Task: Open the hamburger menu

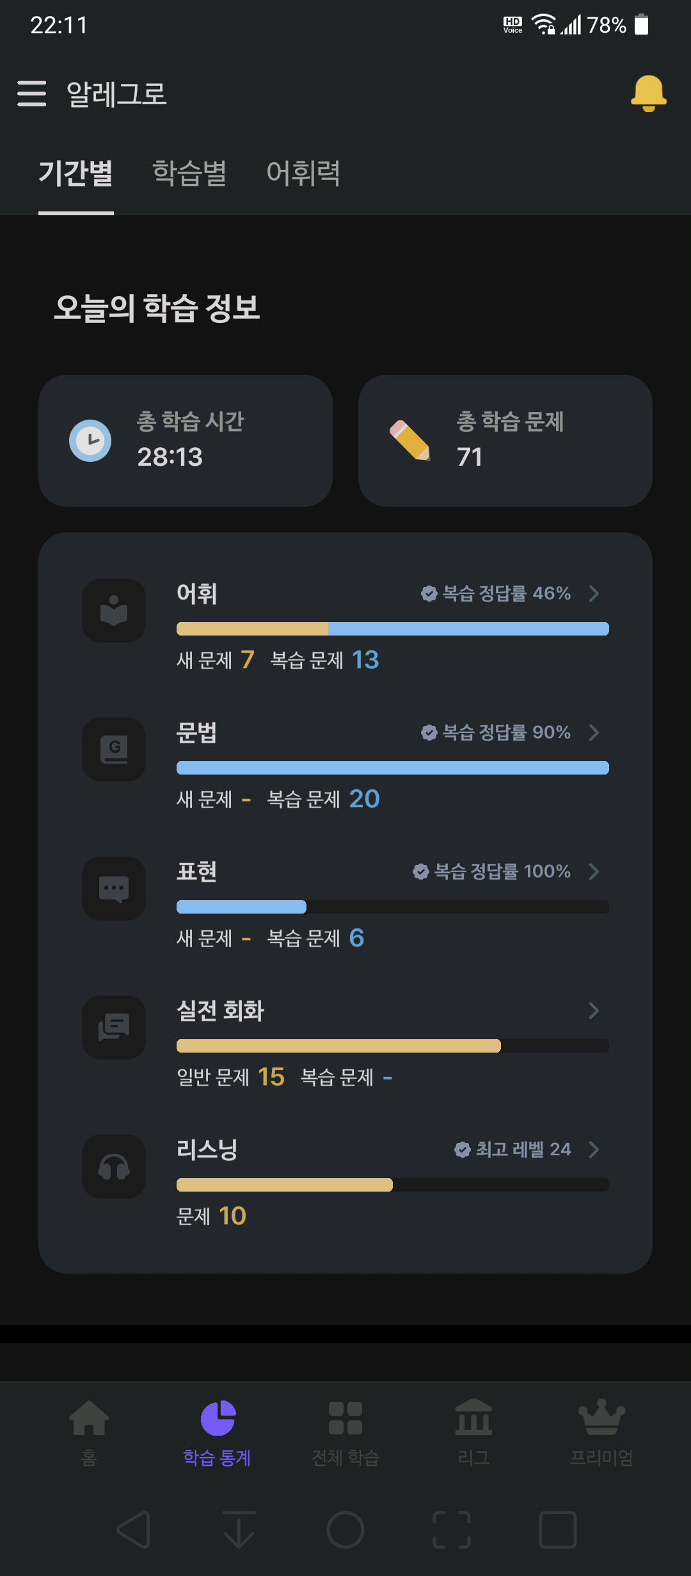Action: click(32, 94)
